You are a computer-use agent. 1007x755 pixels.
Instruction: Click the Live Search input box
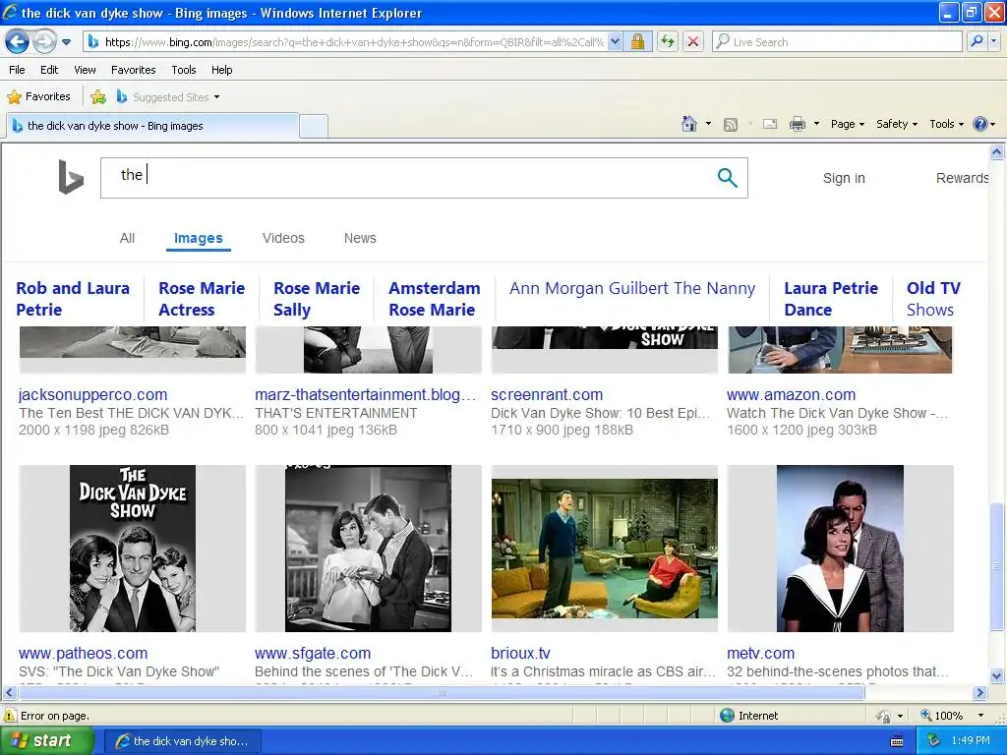tap(838, 41)
